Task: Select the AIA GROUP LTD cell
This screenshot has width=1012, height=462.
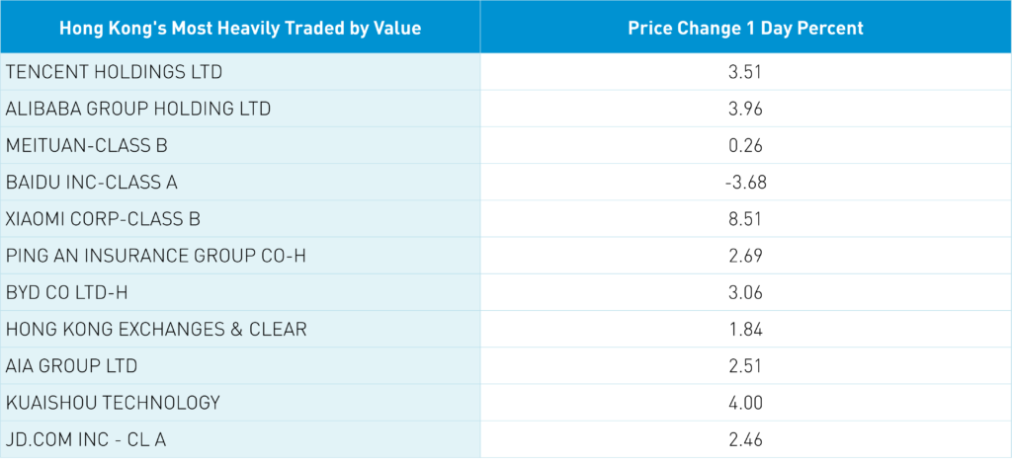Action: [72, 366]
